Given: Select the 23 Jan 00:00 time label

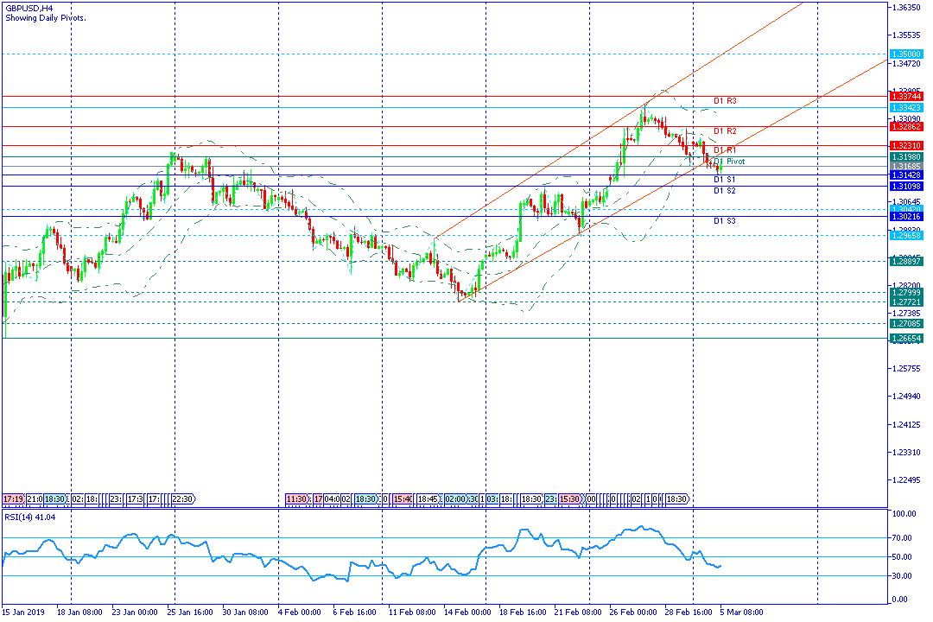Looking at the screenshot, I should click(x=135, y=612).
